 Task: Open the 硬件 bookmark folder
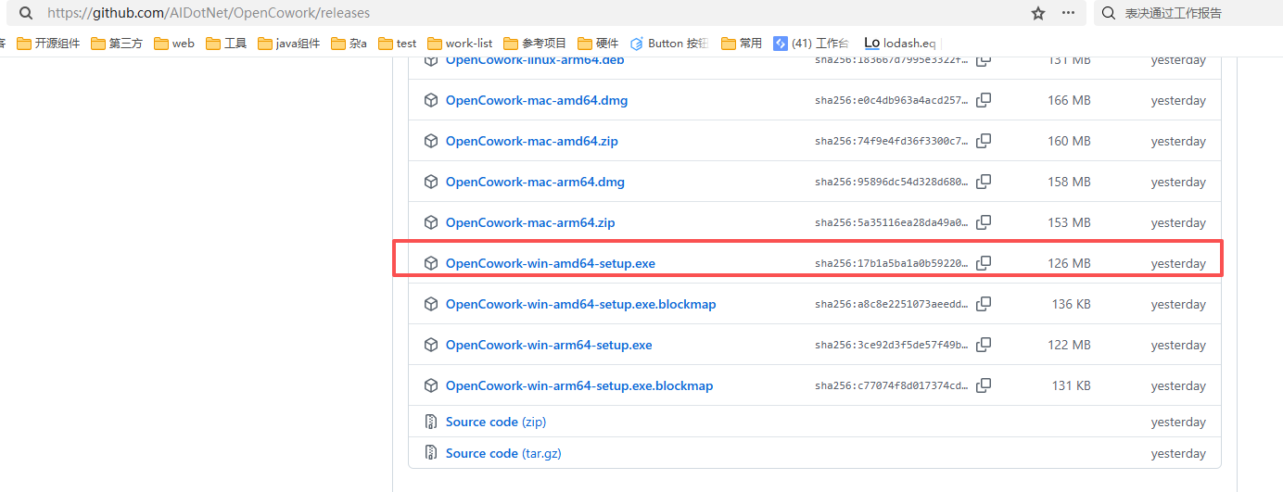pos(598,44)
